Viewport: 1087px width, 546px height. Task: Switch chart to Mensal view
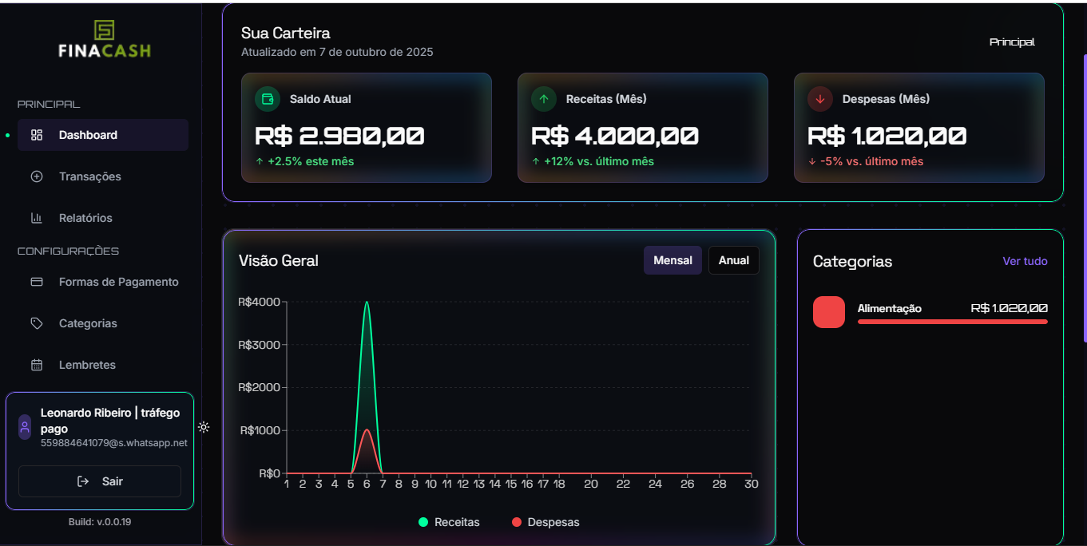[672, 260]
